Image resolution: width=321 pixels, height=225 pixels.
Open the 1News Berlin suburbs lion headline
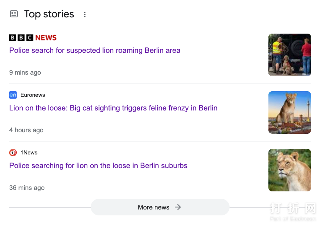98,166
